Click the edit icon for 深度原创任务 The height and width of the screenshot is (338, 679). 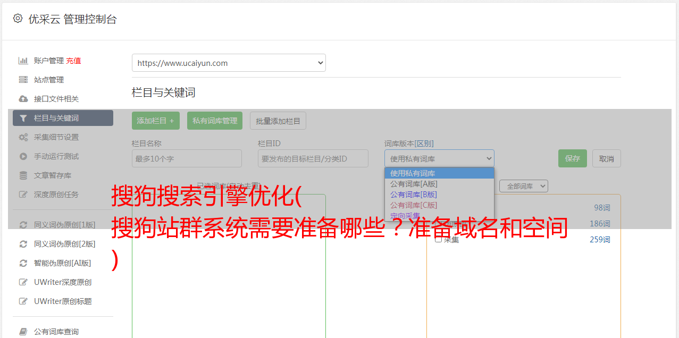23,195
